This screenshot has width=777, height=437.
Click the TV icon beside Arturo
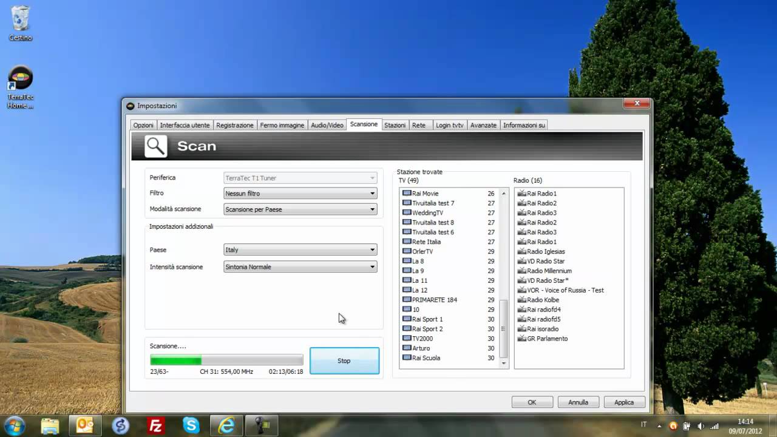point(407,348)
